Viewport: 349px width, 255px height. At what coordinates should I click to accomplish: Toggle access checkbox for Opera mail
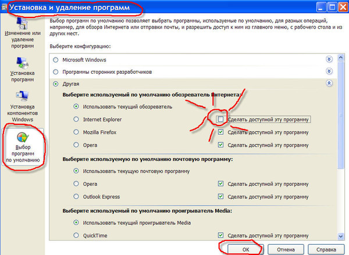(x=220, y=184)
